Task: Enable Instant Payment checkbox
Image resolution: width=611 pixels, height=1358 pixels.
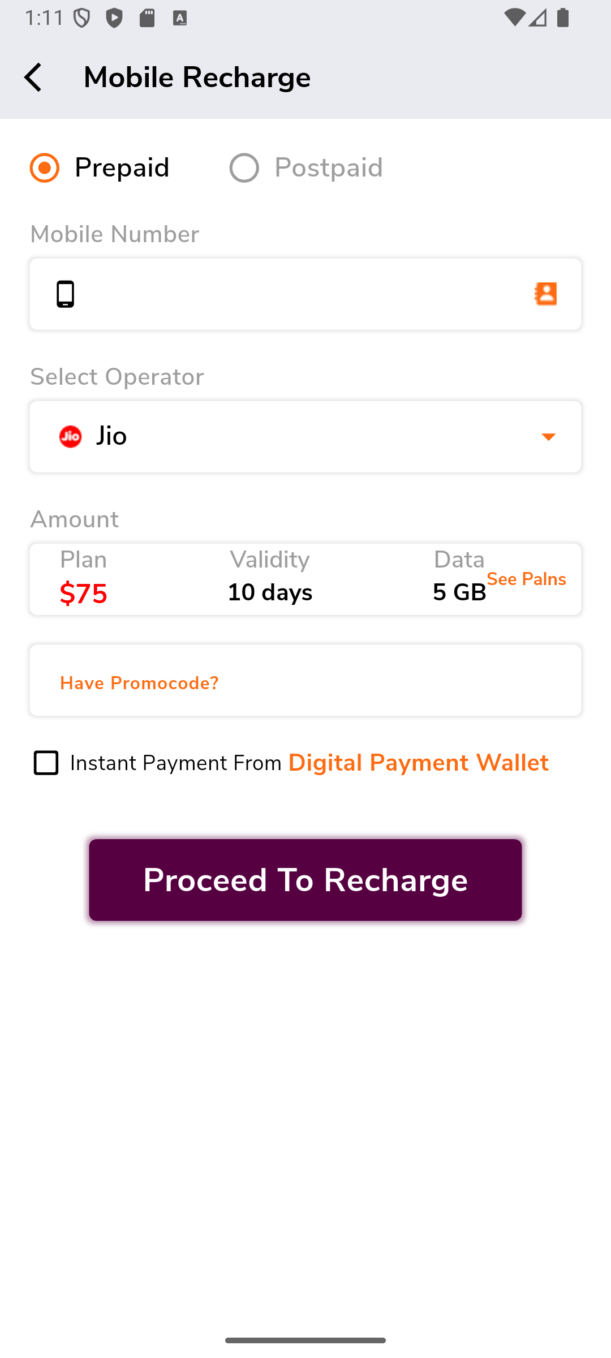Action: coord(46,763)
